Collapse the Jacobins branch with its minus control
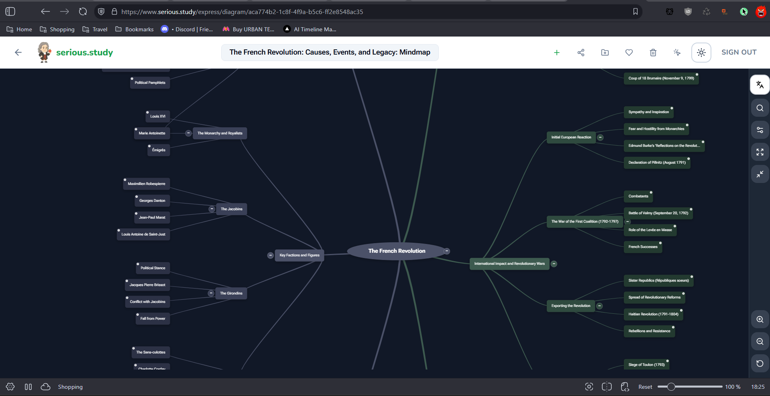 coord(212,209)
